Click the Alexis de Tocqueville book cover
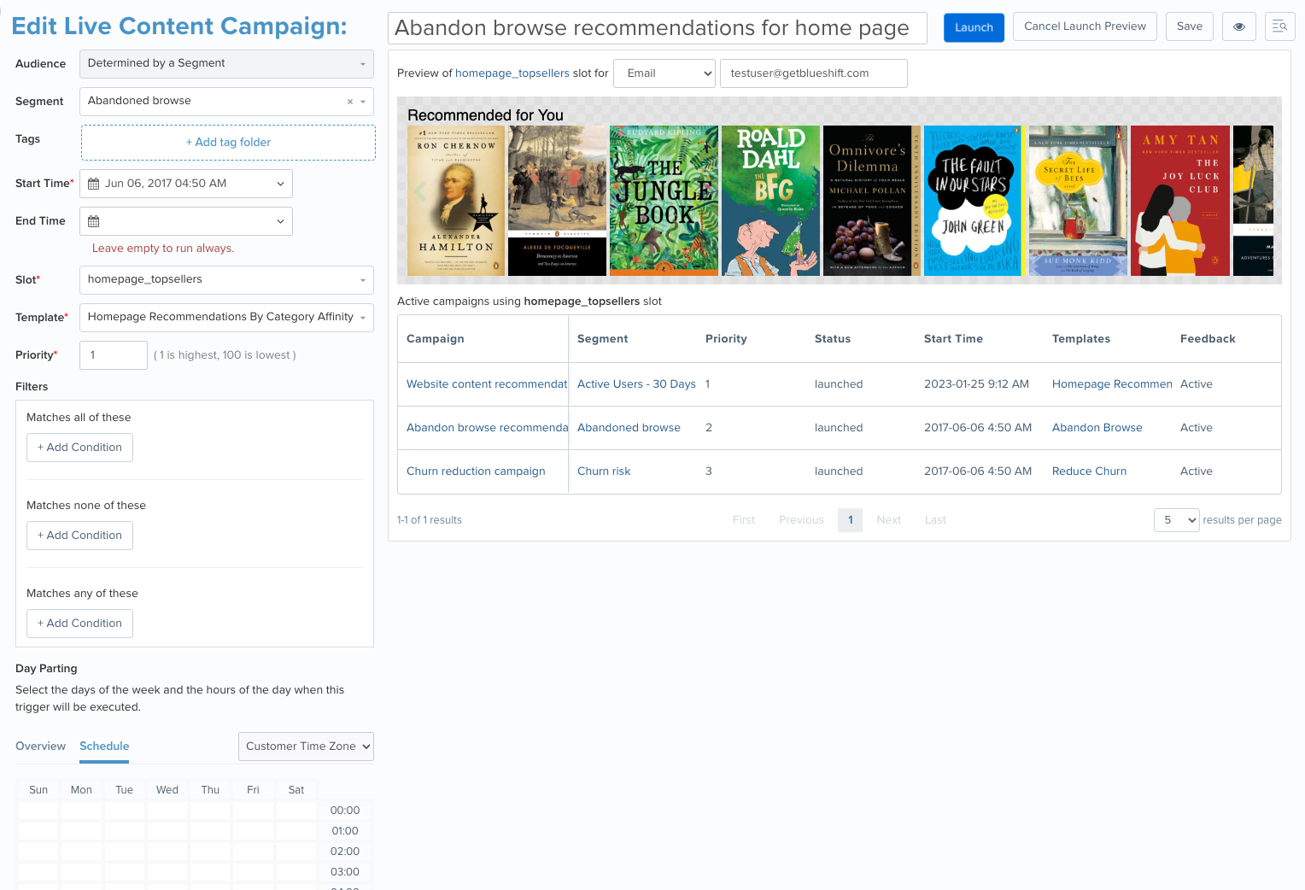1305x890 pixels. (557, 202)
